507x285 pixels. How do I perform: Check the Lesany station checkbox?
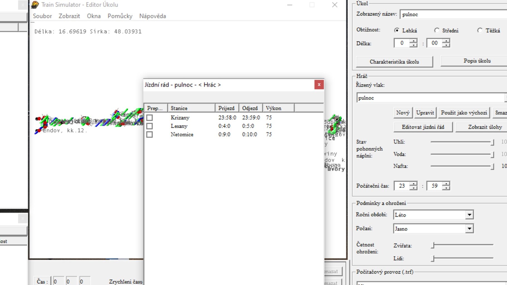click(150, 126)
